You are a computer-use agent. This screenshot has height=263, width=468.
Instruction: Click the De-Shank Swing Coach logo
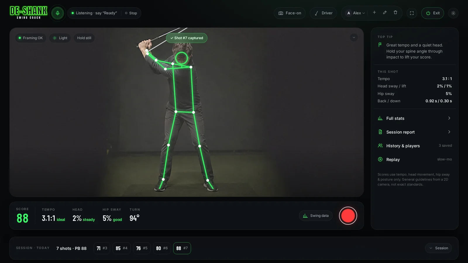tap(28, 13)
